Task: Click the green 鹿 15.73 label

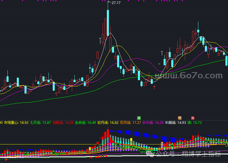Action: coord(195,122)
